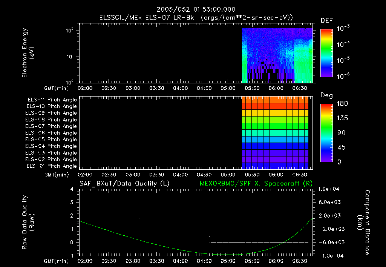
Task: Click the Raw Data Quality (Raw) axis title
Action: point(28,222)
